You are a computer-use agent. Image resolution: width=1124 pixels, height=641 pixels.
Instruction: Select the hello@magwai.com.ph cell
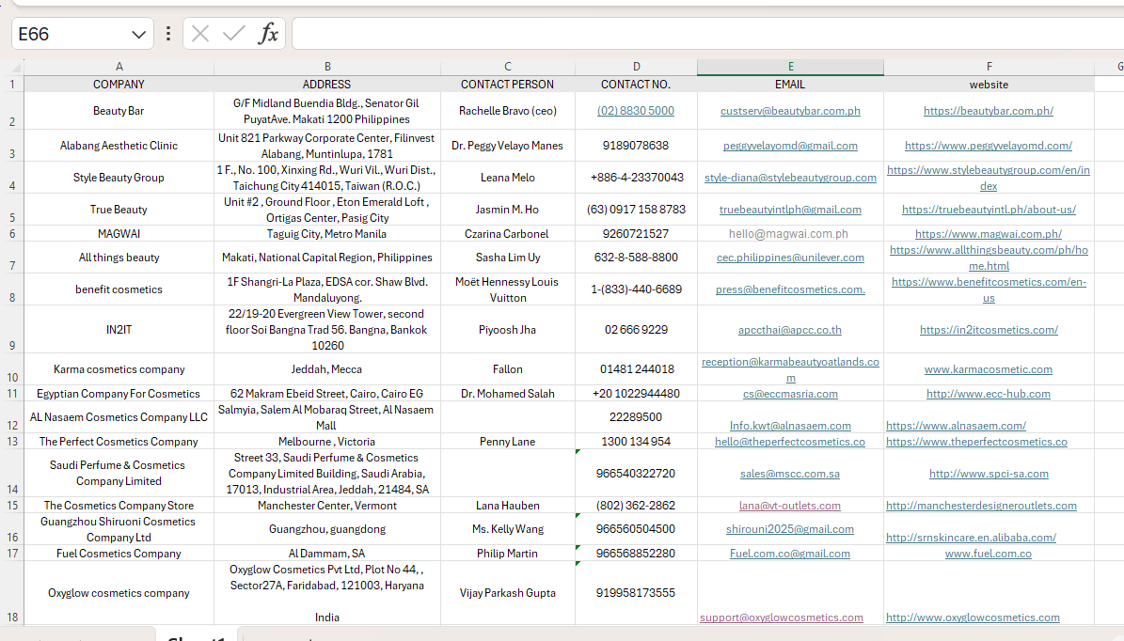790,234
